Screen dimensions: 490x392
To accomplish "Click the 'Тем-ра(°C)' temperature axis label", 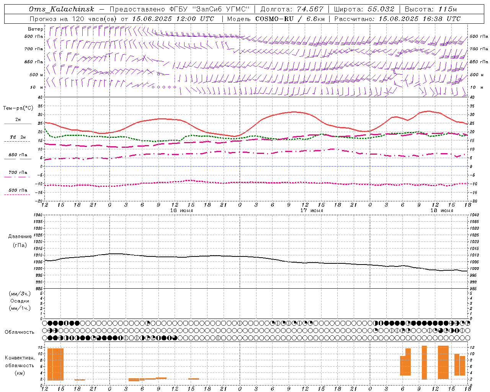I will [18, 108].
